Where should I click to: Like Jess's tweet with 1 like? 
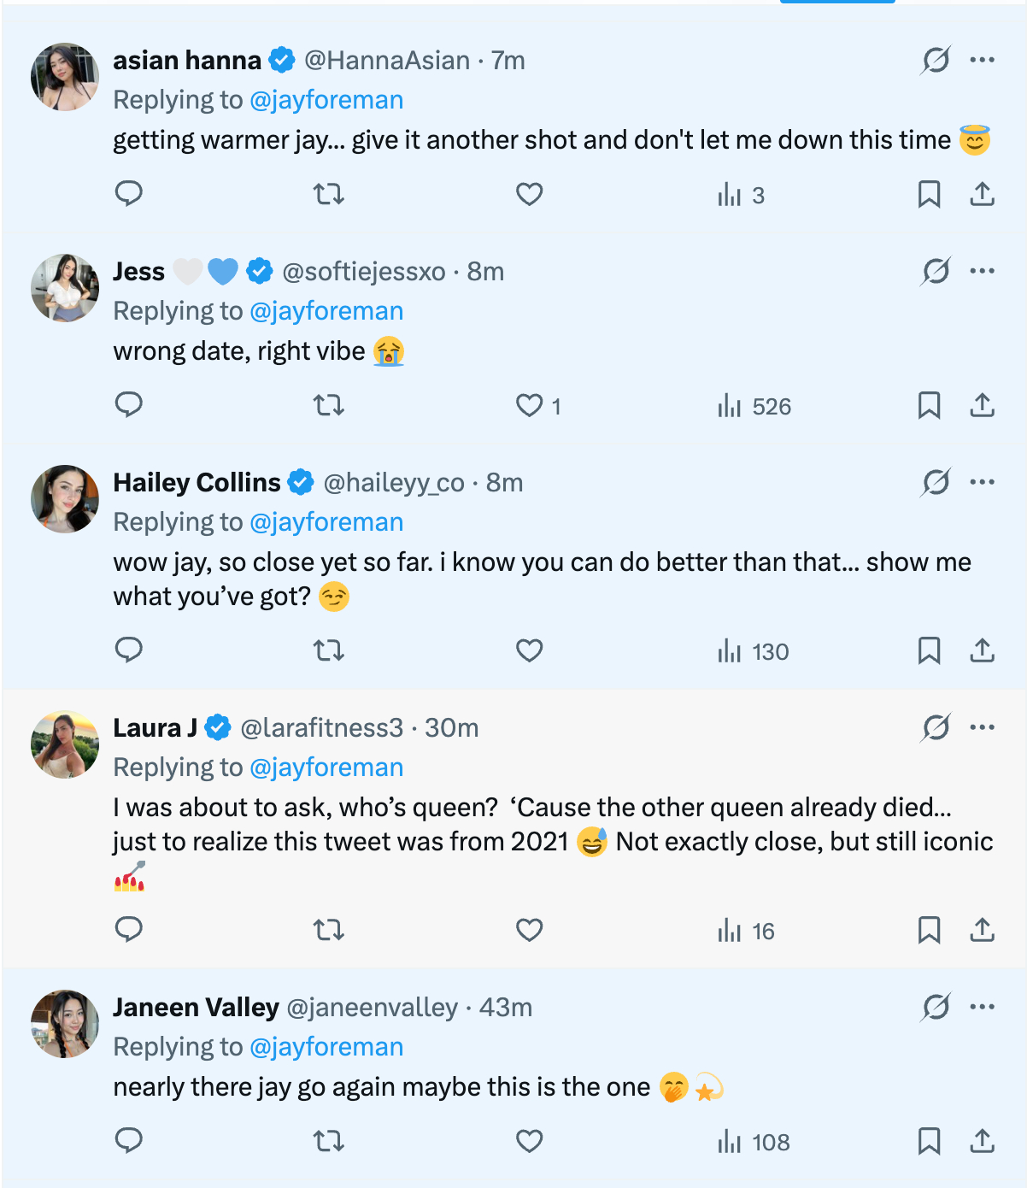click(529, 405)
